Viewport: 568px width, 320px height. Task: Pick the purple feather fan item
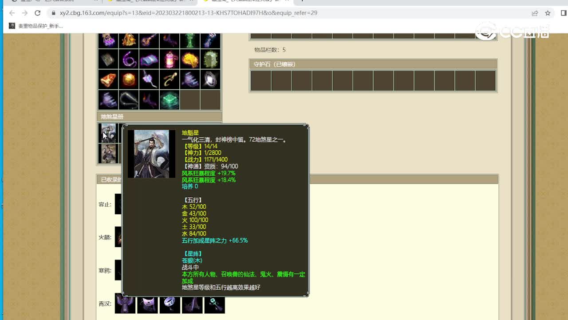click(149, 79)
